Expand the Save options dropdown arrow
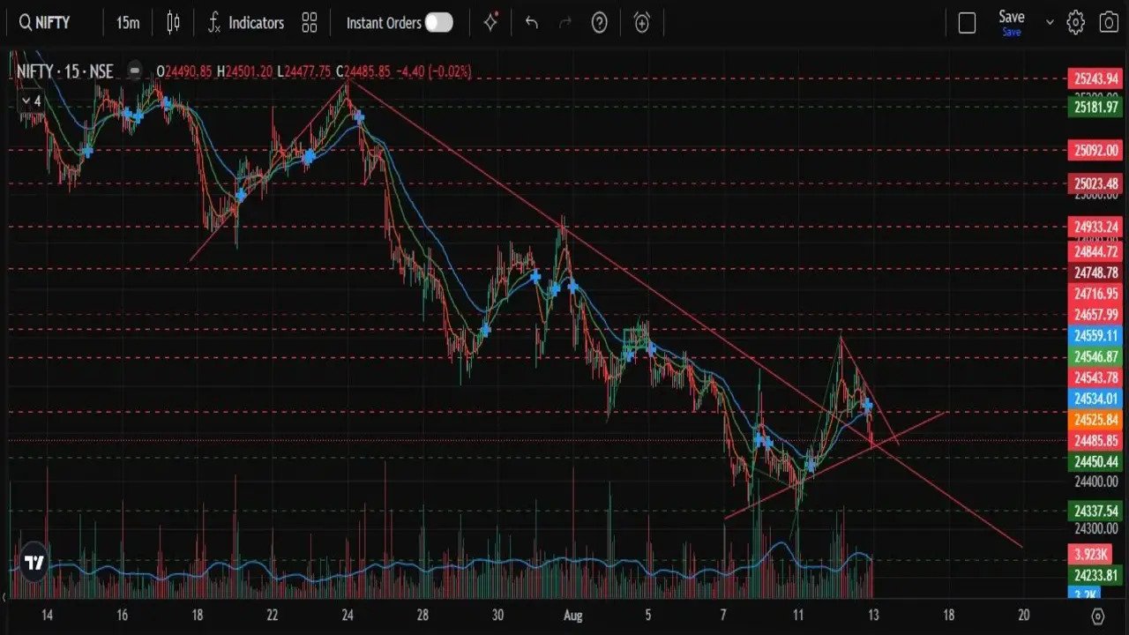This screenshot has height=635, width=1129. (x=1050, y=23)
